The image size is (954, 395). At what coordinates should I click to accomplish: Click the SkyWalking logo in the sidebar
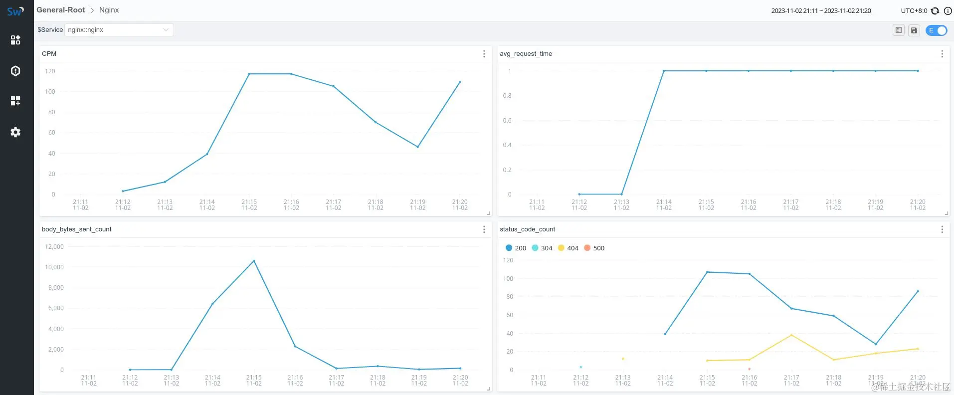click(x=15, y=11)
